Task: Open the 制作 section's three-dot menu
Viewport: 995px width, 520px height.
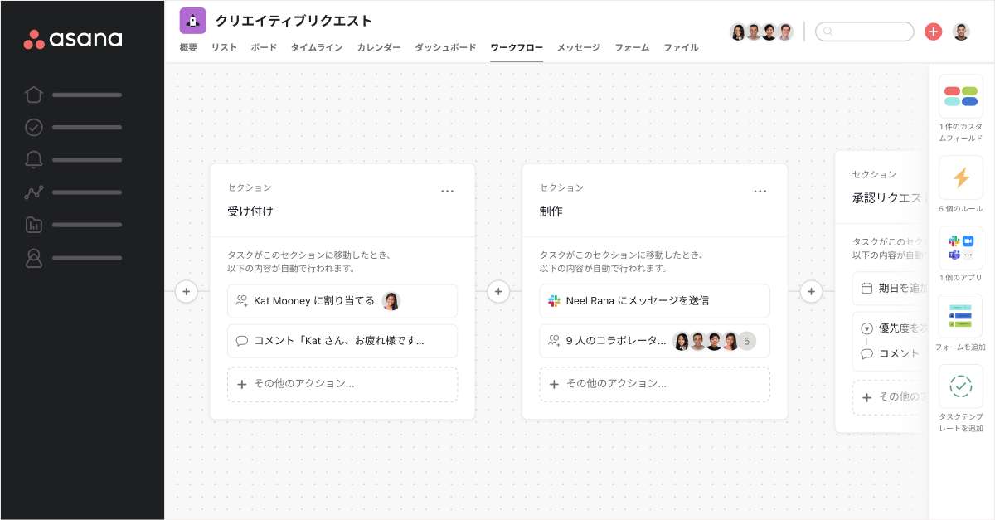Action: tap(760, 191)
